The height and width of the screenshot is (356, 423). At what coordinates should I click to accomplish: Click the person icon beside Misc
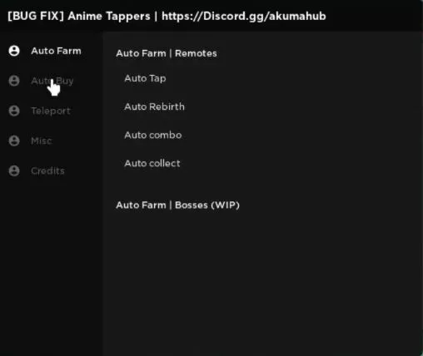click(14, 141)
